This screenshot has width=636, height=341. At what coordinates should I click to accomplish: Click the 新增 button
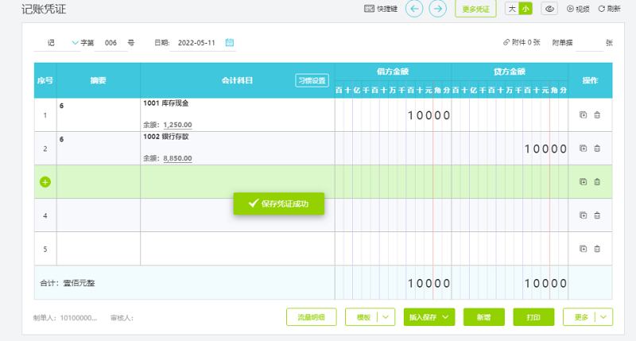484,317
